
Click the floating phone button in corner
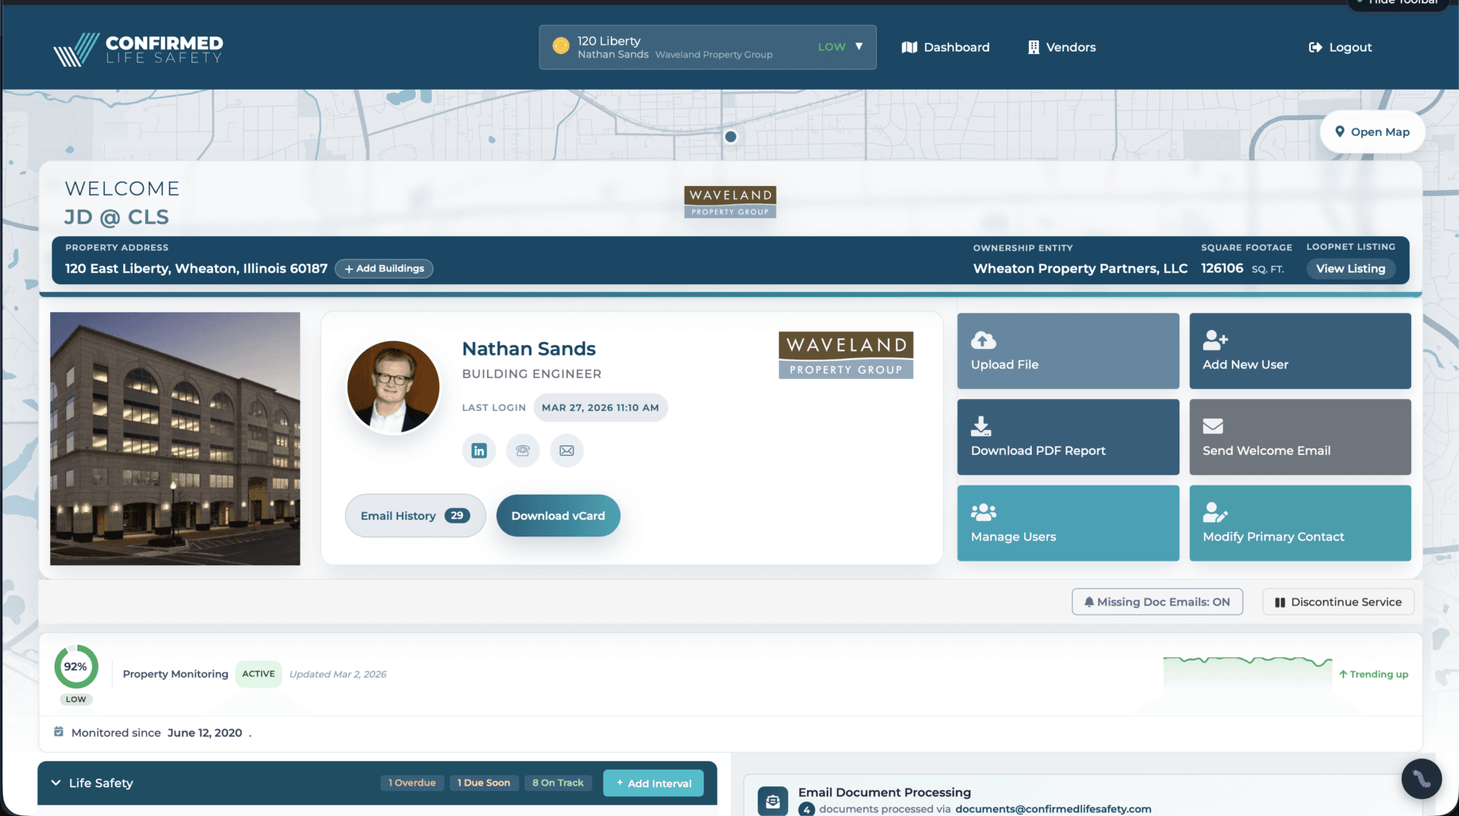point(1421,779)
